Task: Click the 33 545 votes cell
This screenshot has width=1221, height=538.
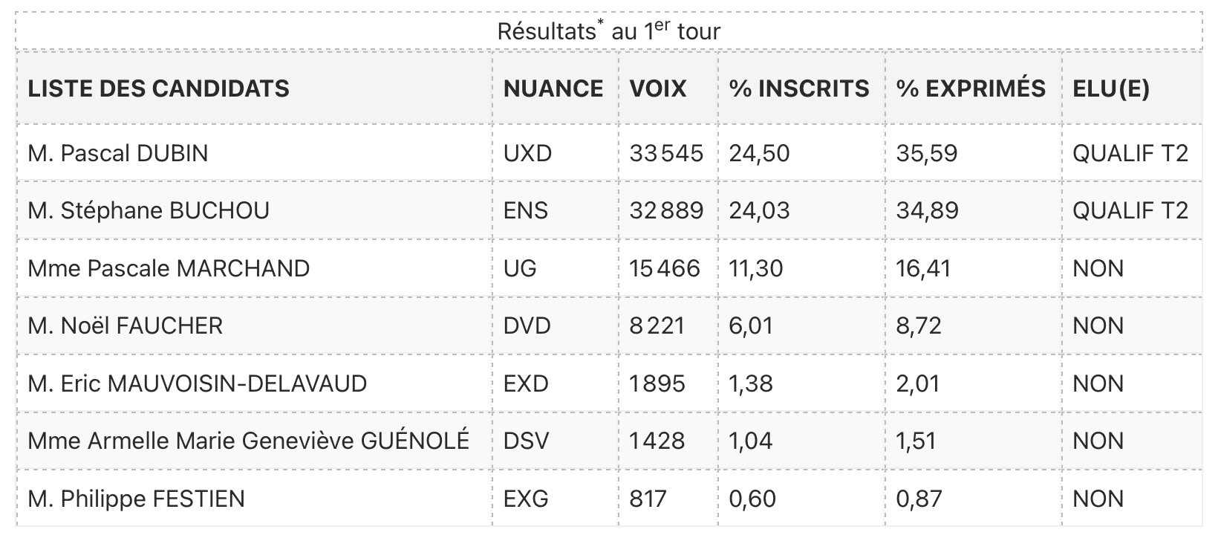Action: click(x=666, y=153)
